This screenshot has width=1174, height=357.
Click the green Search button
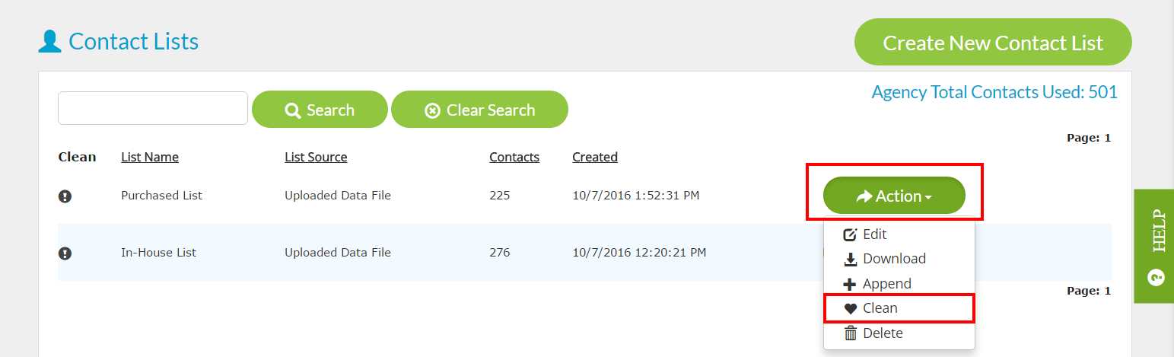320,110
